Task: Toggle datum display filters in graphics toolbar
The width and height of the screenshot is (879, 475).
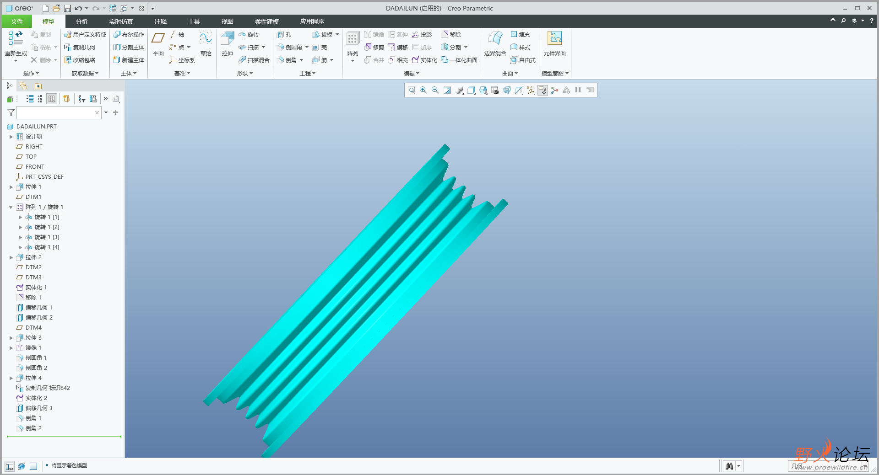Action: point(531,90)
